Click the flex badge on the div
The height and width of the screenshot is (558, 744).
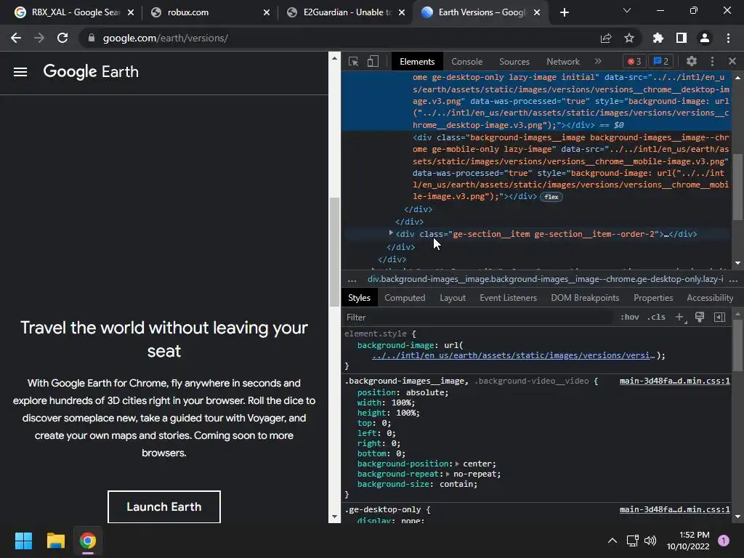[551, 197]
